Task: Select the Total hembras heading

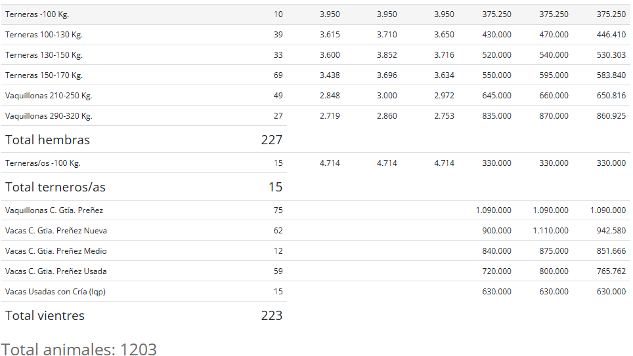Action: 48,140
